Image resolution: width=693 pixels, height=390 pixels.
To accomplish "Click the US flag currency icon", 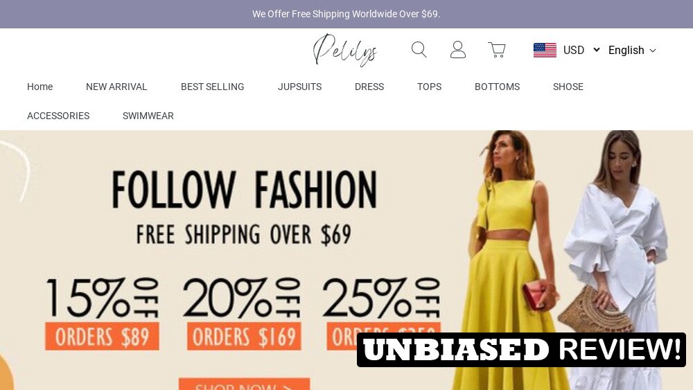I will [545, 50].
